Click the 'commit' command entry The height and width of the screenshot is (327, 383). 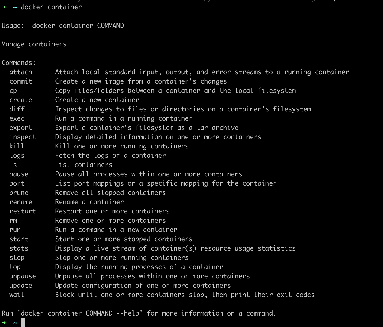tap(21, 81)
